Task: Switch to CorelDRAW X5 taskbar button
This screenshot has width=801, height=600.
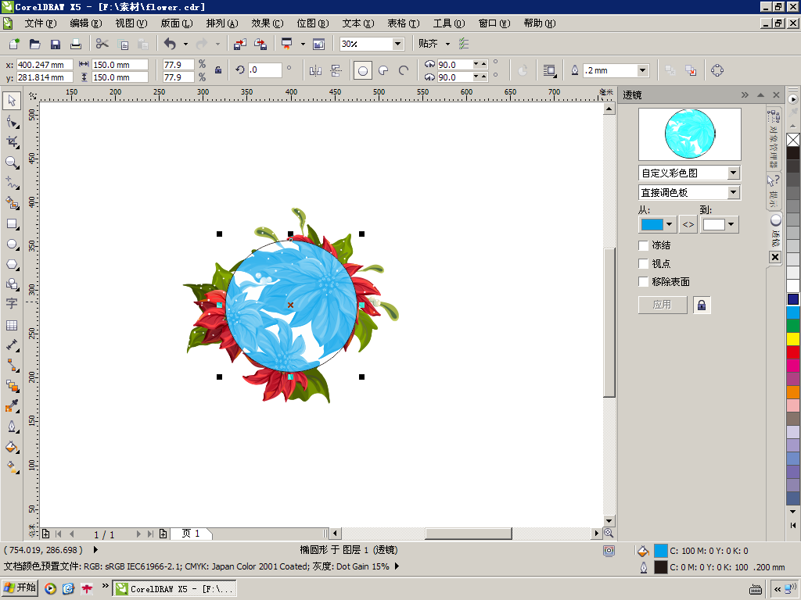Action: pyautogui.click(x=174, y=588)
